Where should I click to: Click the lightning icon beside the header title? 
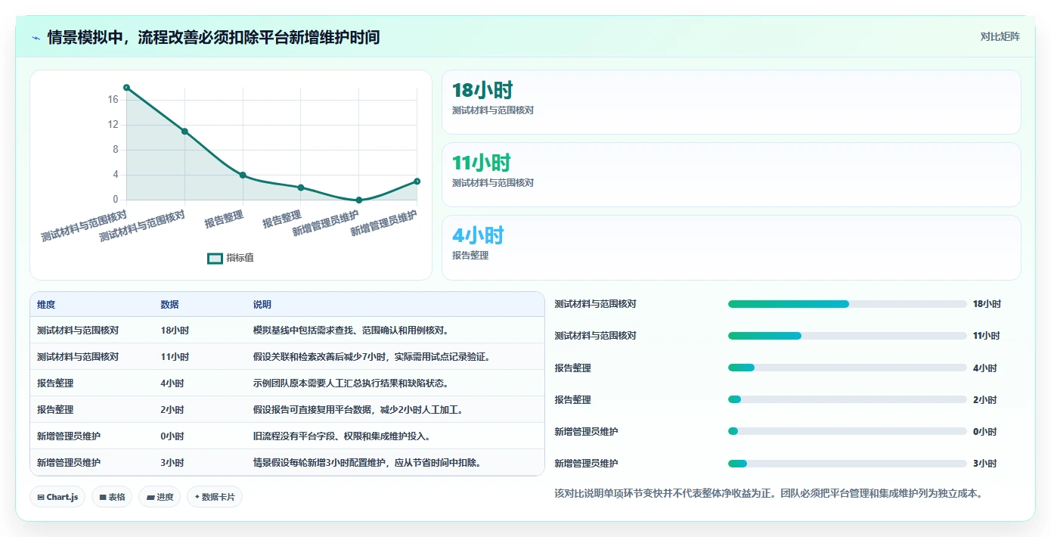pos(36,38)
